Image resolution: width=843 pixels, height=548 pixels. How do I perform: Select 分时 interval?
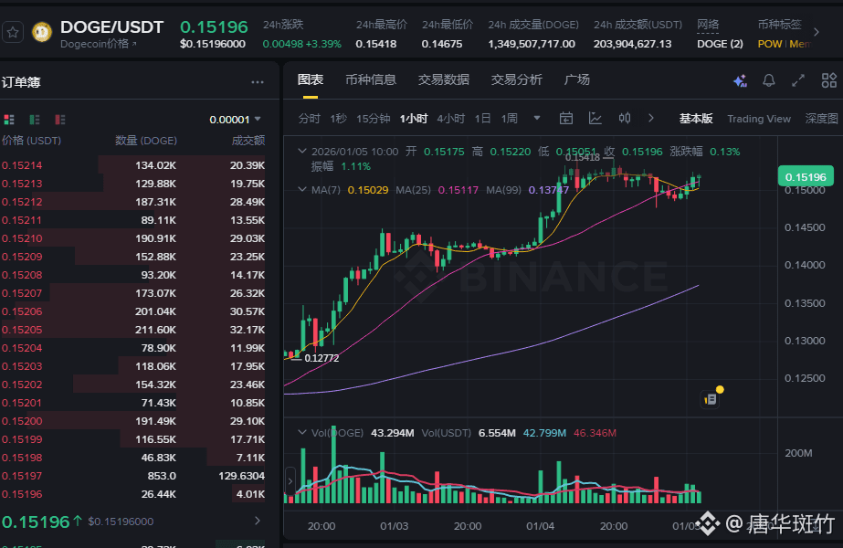(309, 119)
